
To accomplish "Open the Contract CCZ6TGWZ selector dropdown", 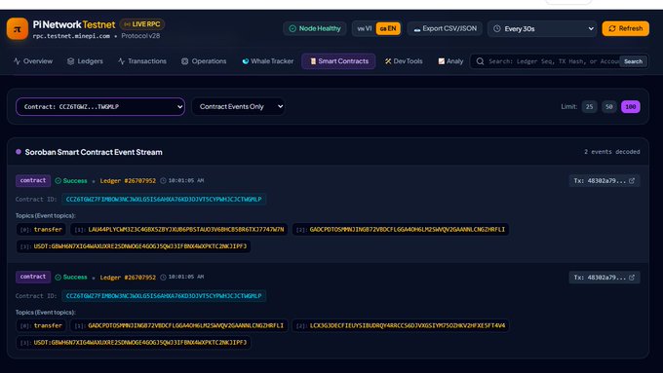I will [100, 106].
